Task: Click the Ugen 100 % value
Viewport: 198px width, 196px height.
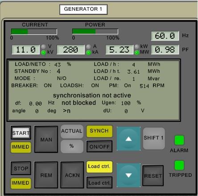Action: pos(126,103)
